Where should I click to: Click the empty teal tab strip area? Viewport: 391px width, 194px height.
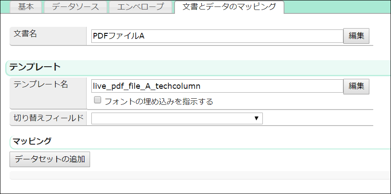(338, 6)
